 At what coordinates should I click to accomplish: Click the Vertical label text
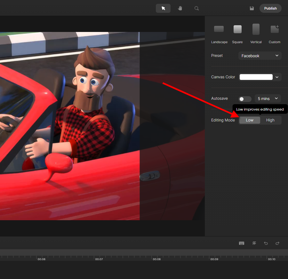tap(256, 42)
